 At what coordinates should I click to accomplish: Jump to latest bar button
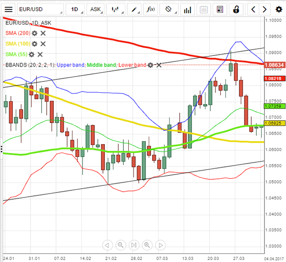tap(134, 245)
